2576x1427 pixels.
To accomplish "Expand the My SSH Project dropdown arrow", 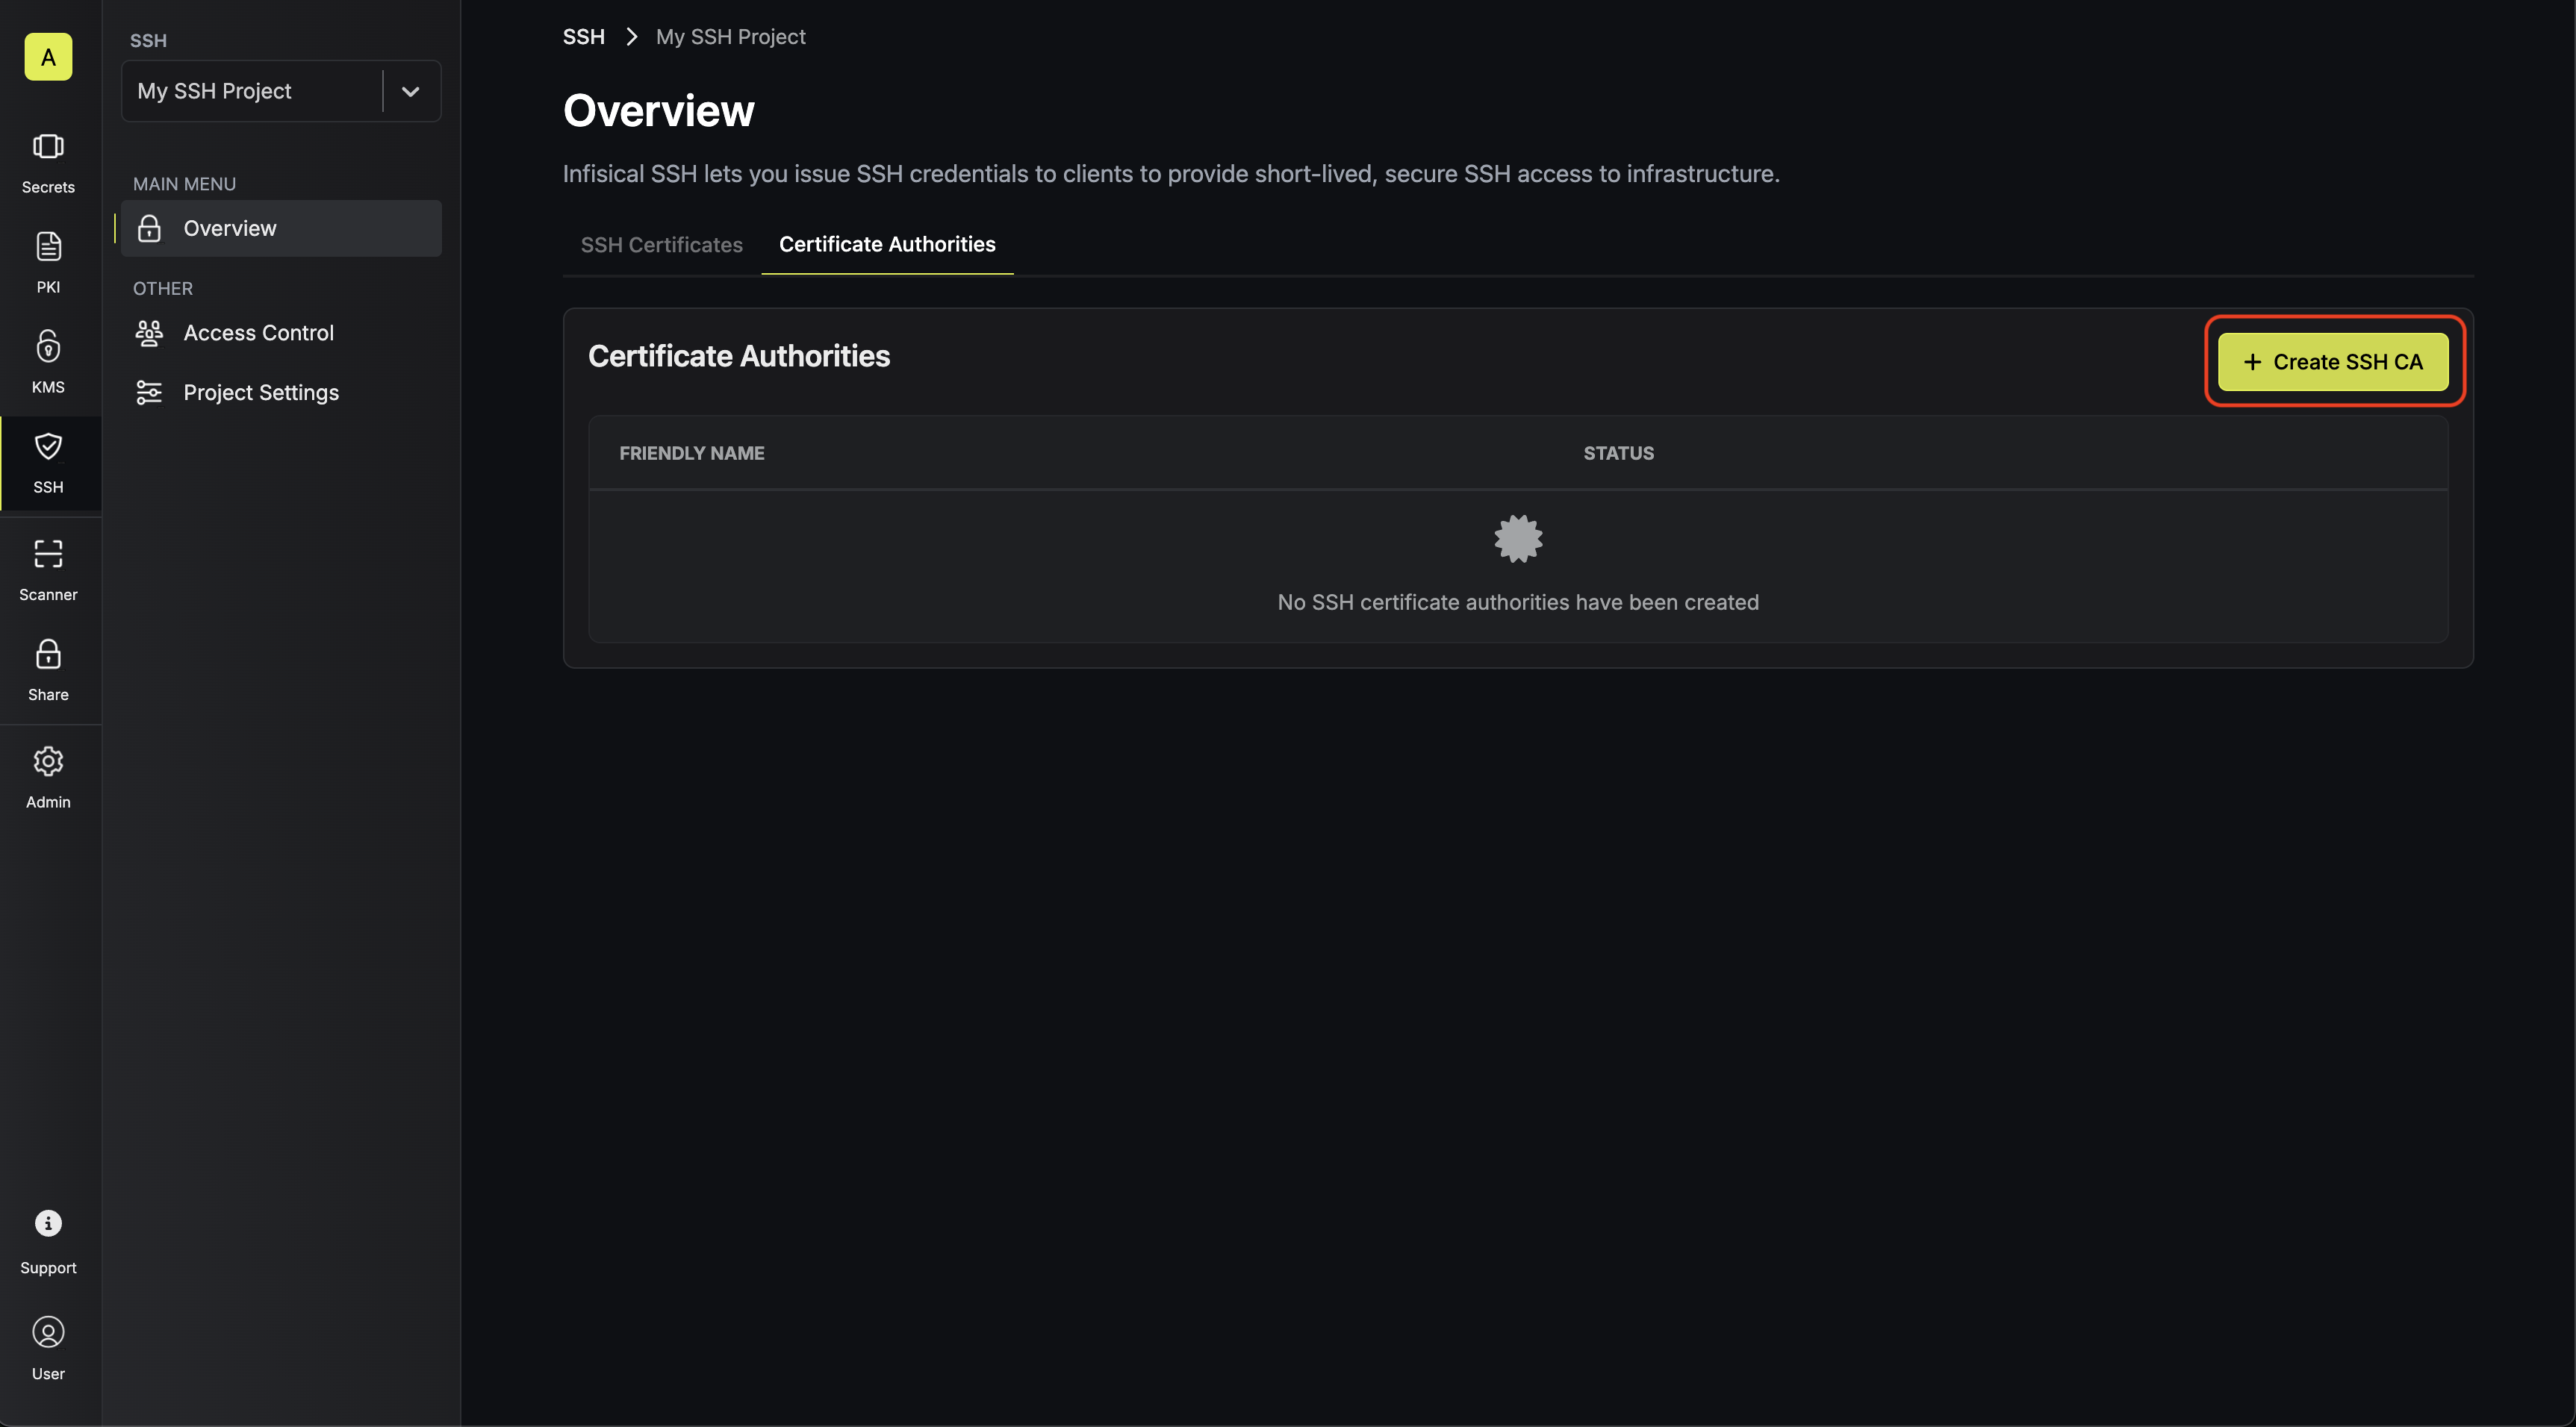I will point(410,91).
